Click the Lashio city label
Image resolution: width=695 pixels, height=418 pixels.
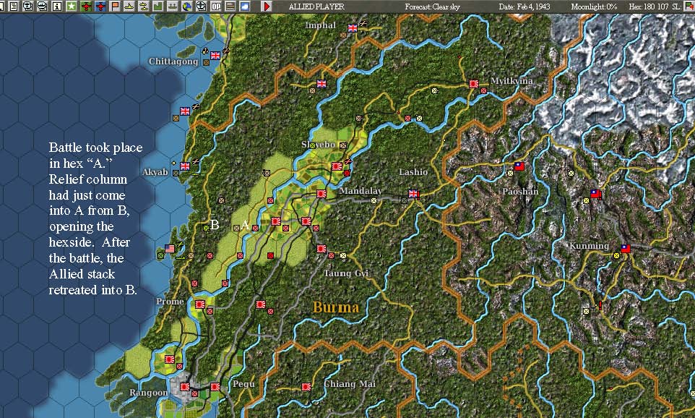pyautogui.click(x=413, y=171)
